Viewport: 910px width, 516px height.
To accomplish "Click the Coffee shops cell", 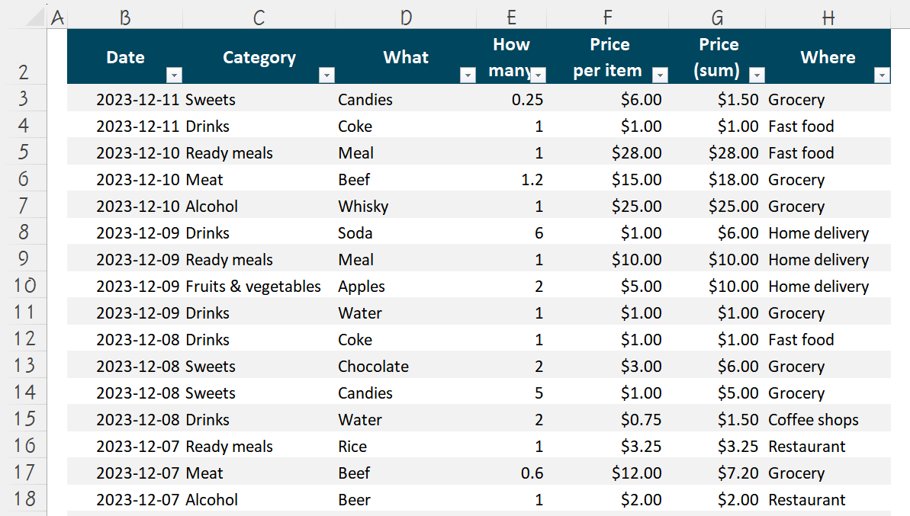I will (x=828, y=420).
